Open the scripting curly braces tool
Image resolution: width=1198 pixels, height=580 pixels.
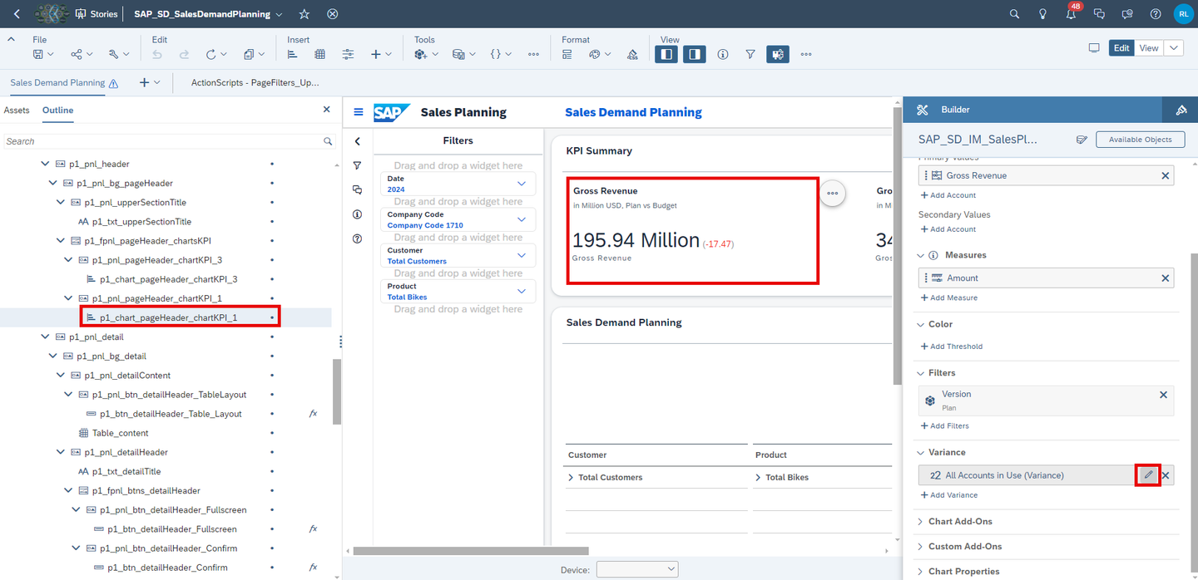(x=496, y=54)
